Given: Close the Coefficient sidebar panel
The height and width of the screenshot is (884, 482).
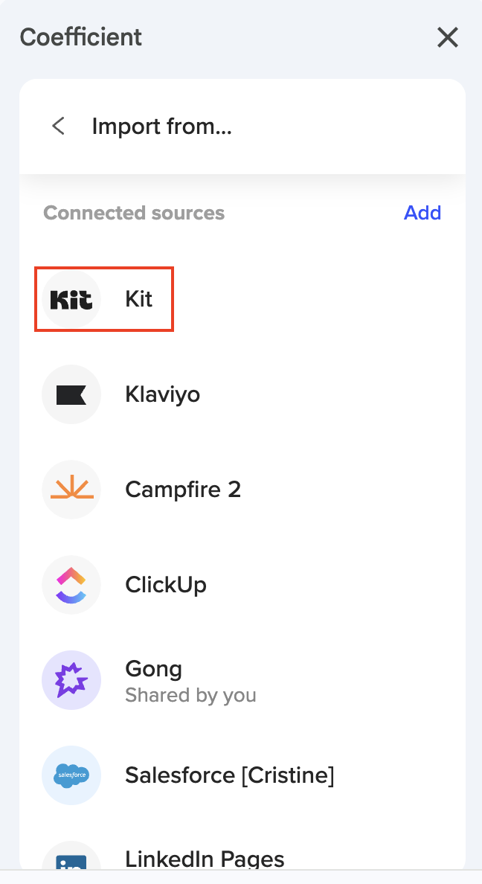Looking at the screenshot, I should coord(448,37).
